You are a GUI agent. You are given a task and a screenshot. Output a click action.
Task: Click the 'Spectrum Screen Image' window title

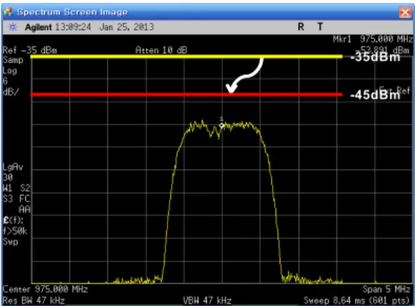point(72,12)
